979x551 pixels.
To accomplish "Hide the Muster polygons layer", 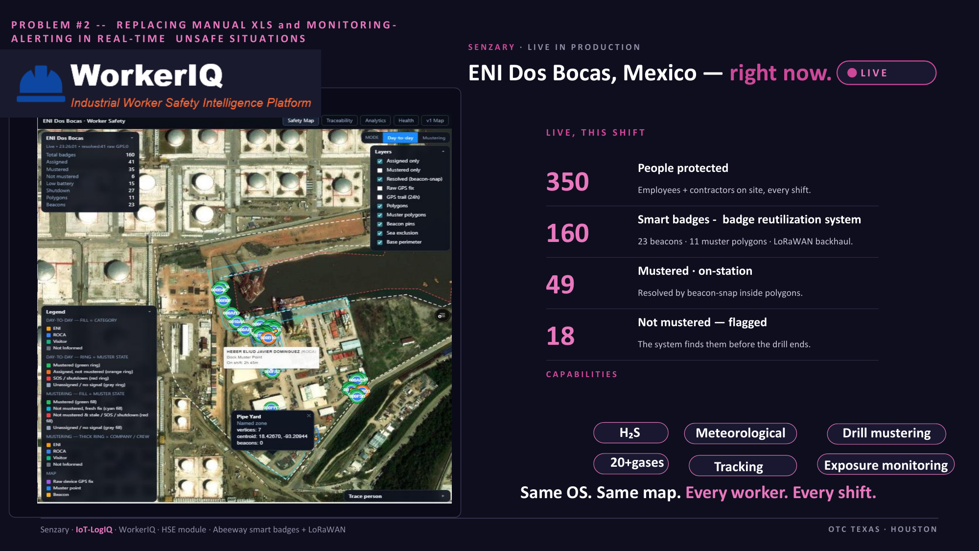I will [380, 215].
